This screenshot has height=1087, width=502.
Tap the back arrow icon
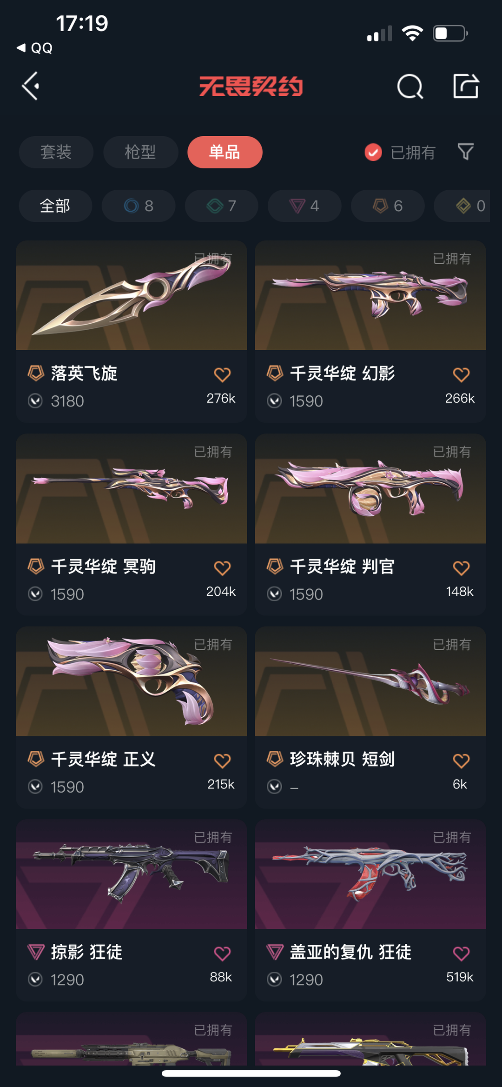tap(31, 86)
